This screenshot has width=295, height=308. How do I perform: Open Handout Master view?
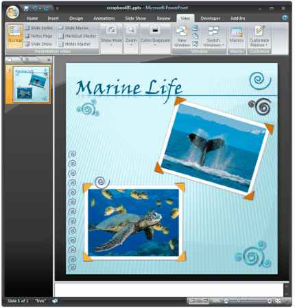tap(78, 36)
